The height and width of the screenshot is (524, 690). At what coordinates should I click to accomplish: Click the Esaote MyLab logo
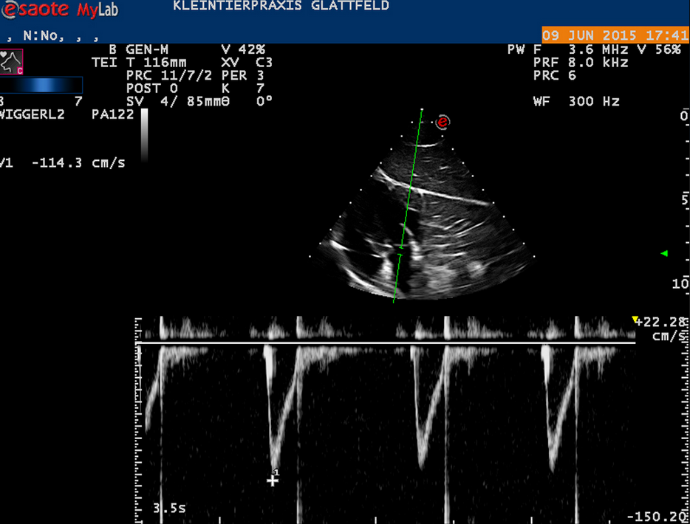(x=60, y=10)
